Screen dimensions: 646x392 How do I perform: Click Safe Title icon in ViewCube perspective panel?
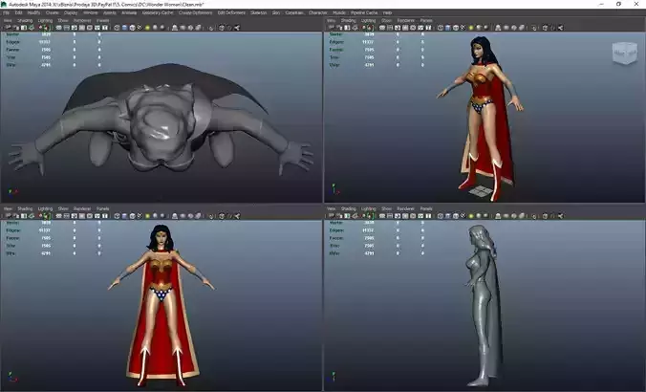click(428, 28)
